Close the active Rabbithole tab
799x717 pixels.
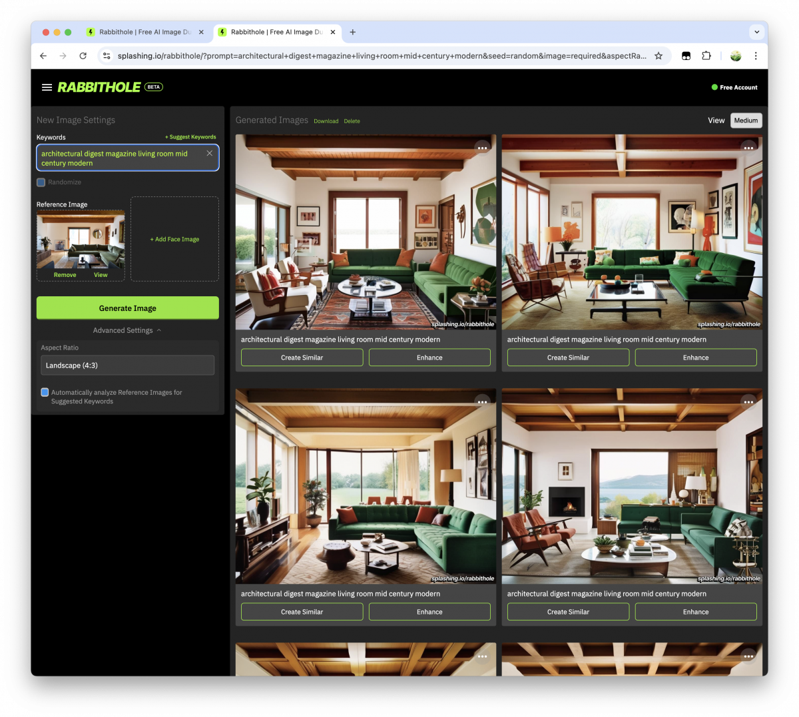[333, 32]
